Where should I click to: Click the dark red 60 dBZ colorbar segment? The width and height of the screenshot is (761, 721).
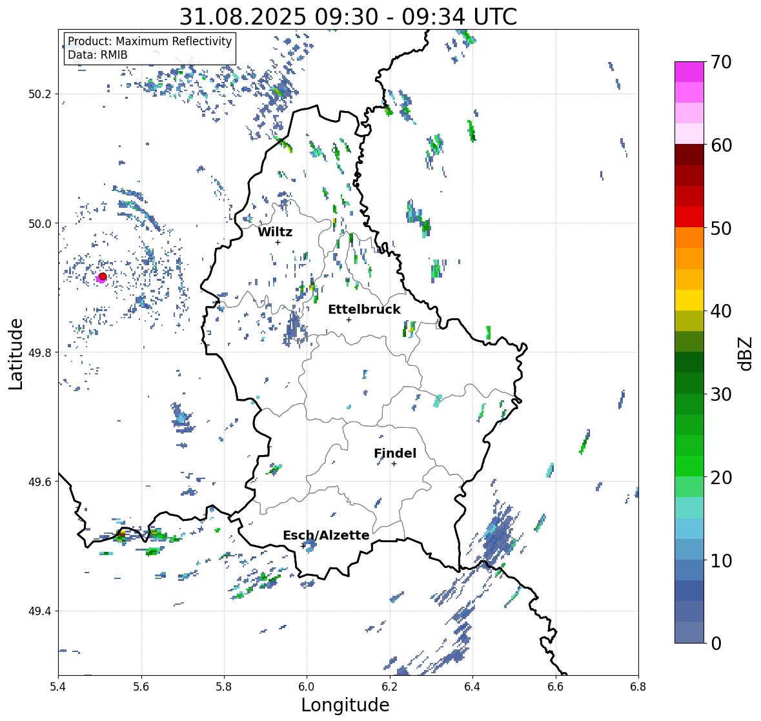[689, 155]
